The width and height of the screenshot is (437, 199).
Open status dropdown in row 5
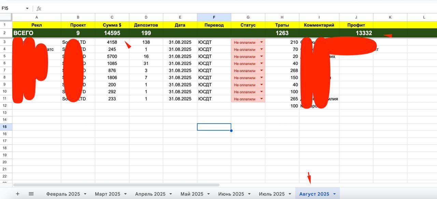[x=262, y=56]
